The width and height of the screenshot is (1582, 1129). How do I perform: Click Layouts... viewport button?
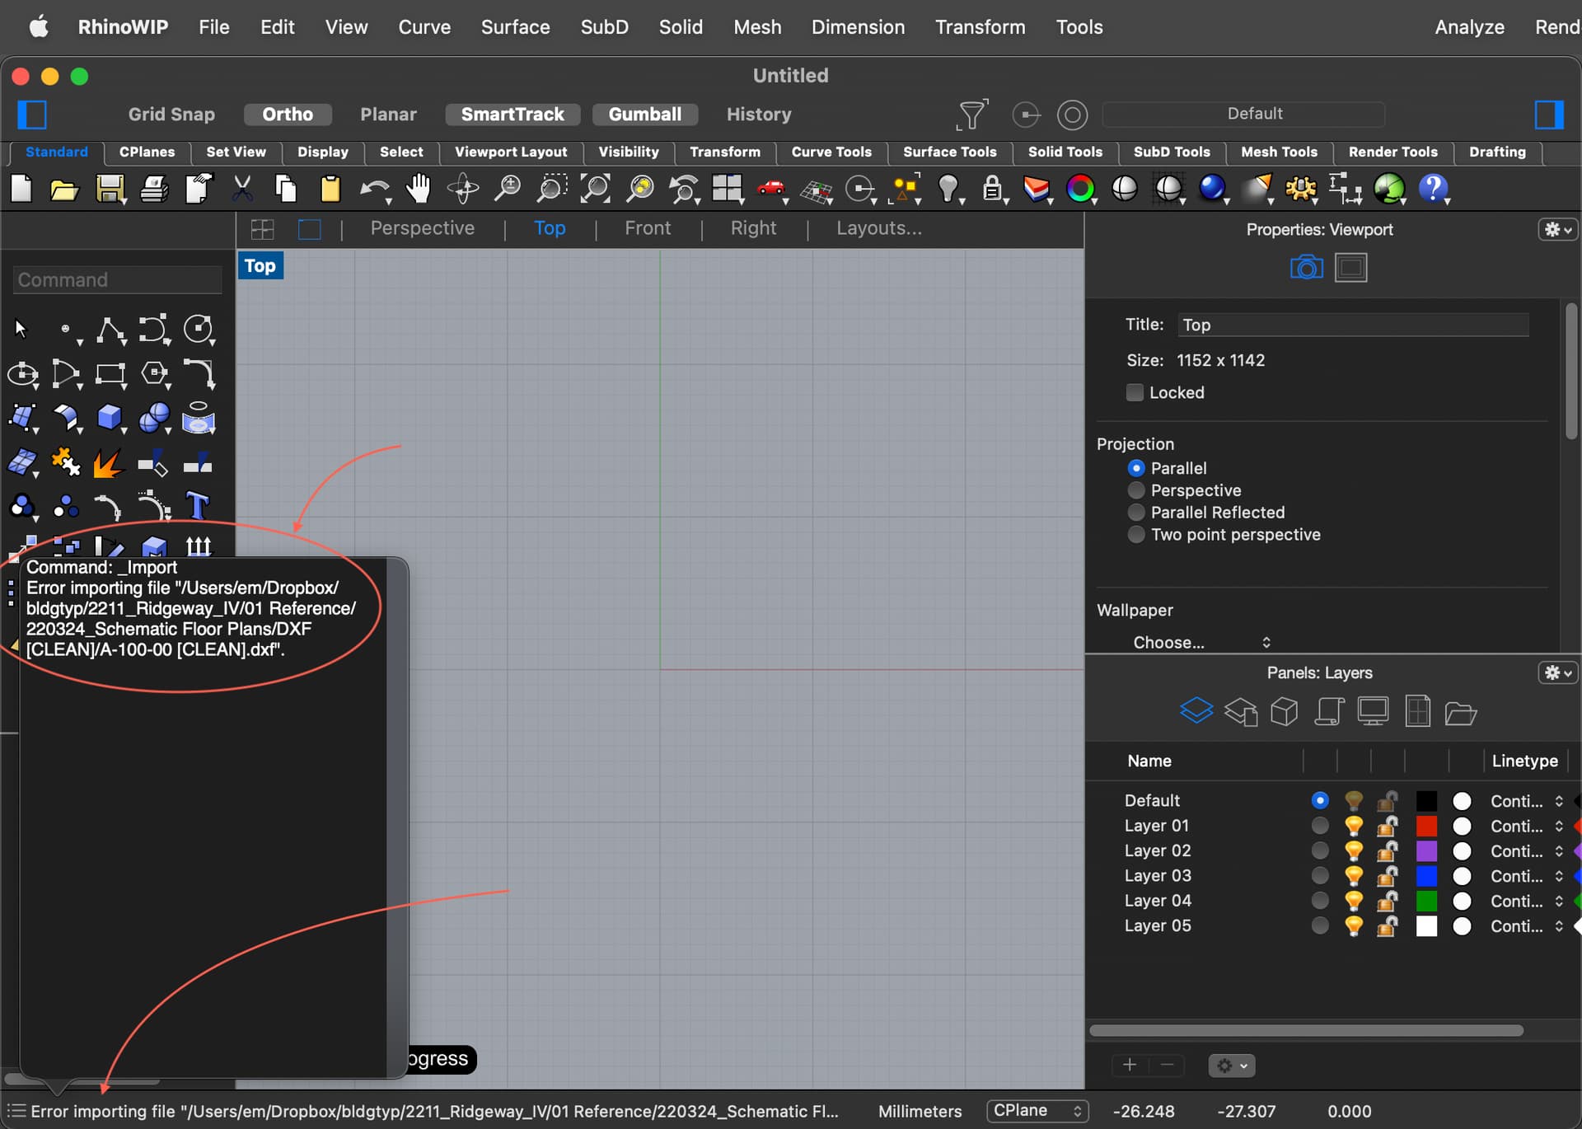tap(879, 228)
